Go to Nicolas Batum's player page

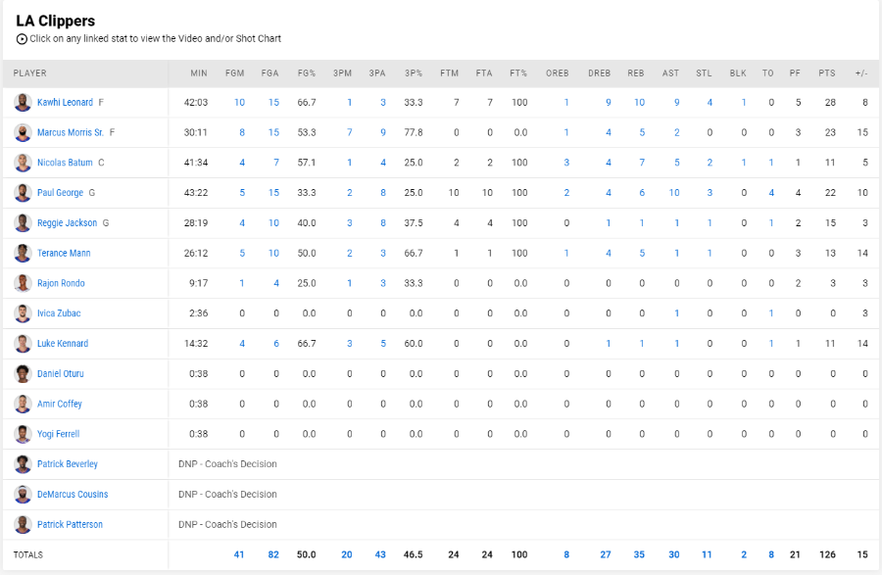65,163
